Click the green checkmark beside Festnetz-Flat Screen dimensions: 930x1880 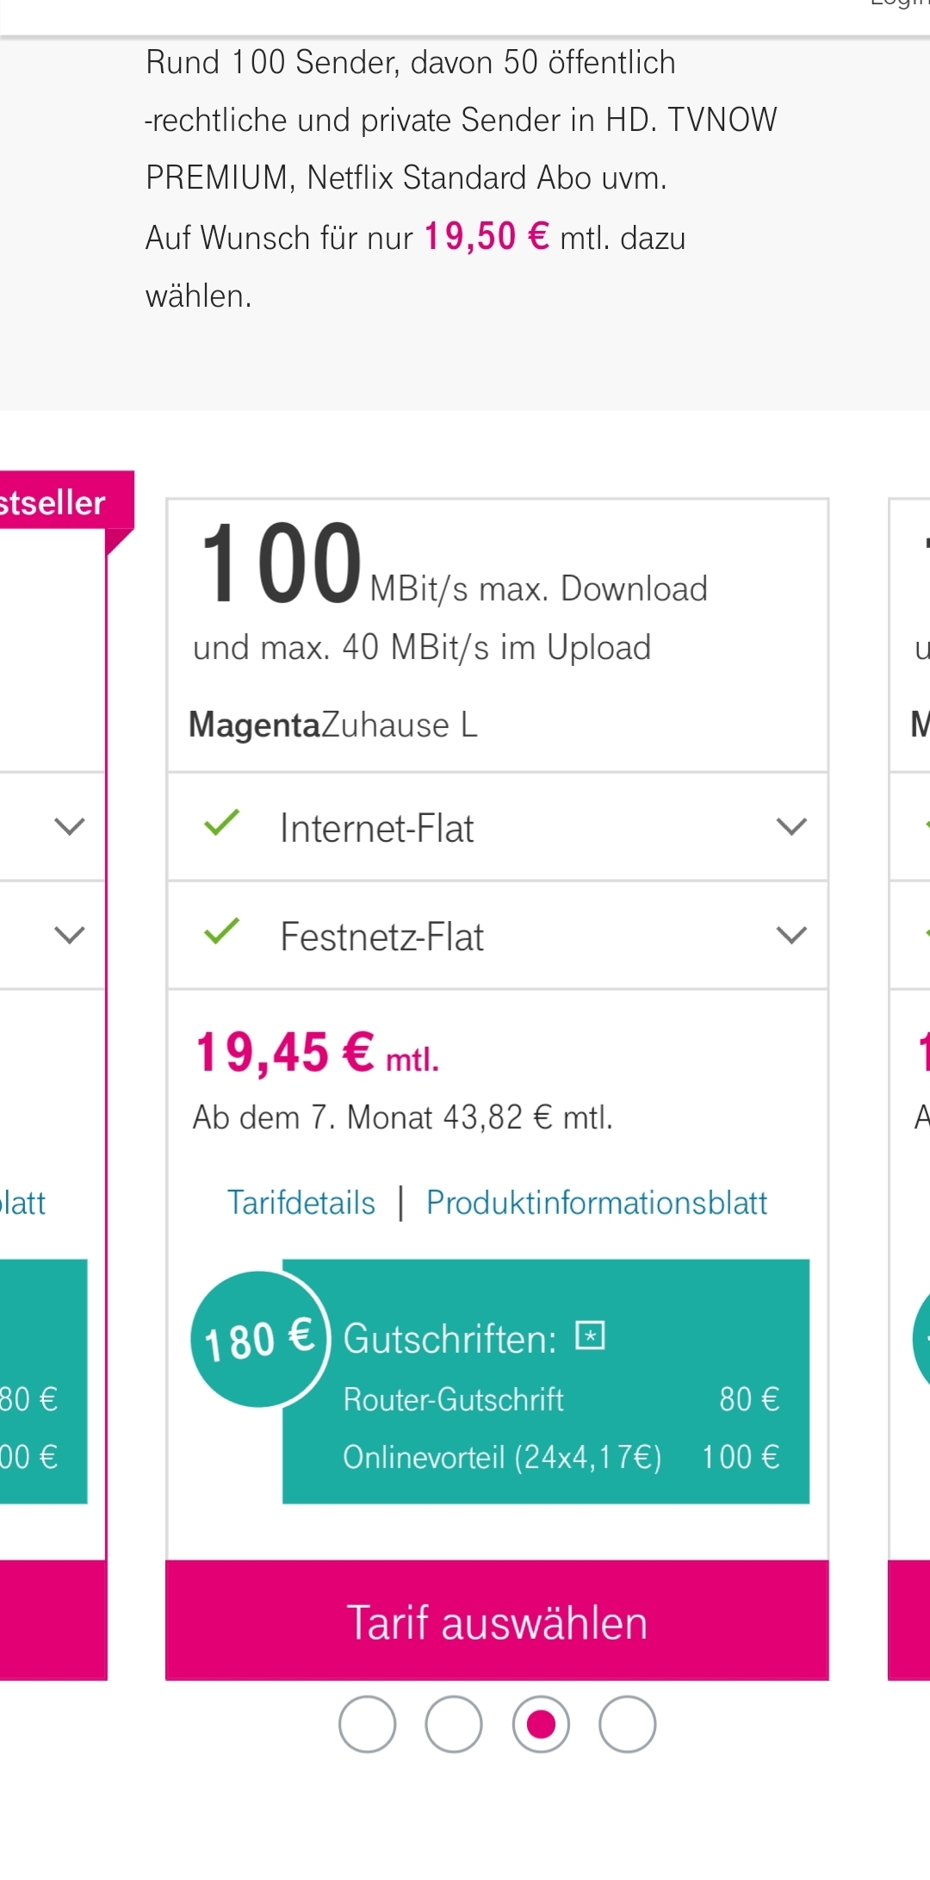[x=221, y=931]
